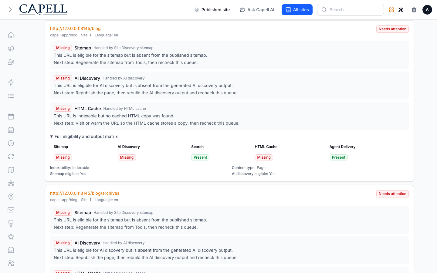This screenshot has height=273, width=437.
Task: Click the lightbulb sidebar icon
Action: coord(11,223)
